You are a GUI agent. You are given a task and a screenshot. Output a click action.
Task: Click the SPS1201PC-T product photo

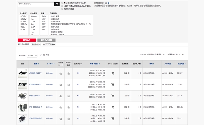[x=22, y=96]
